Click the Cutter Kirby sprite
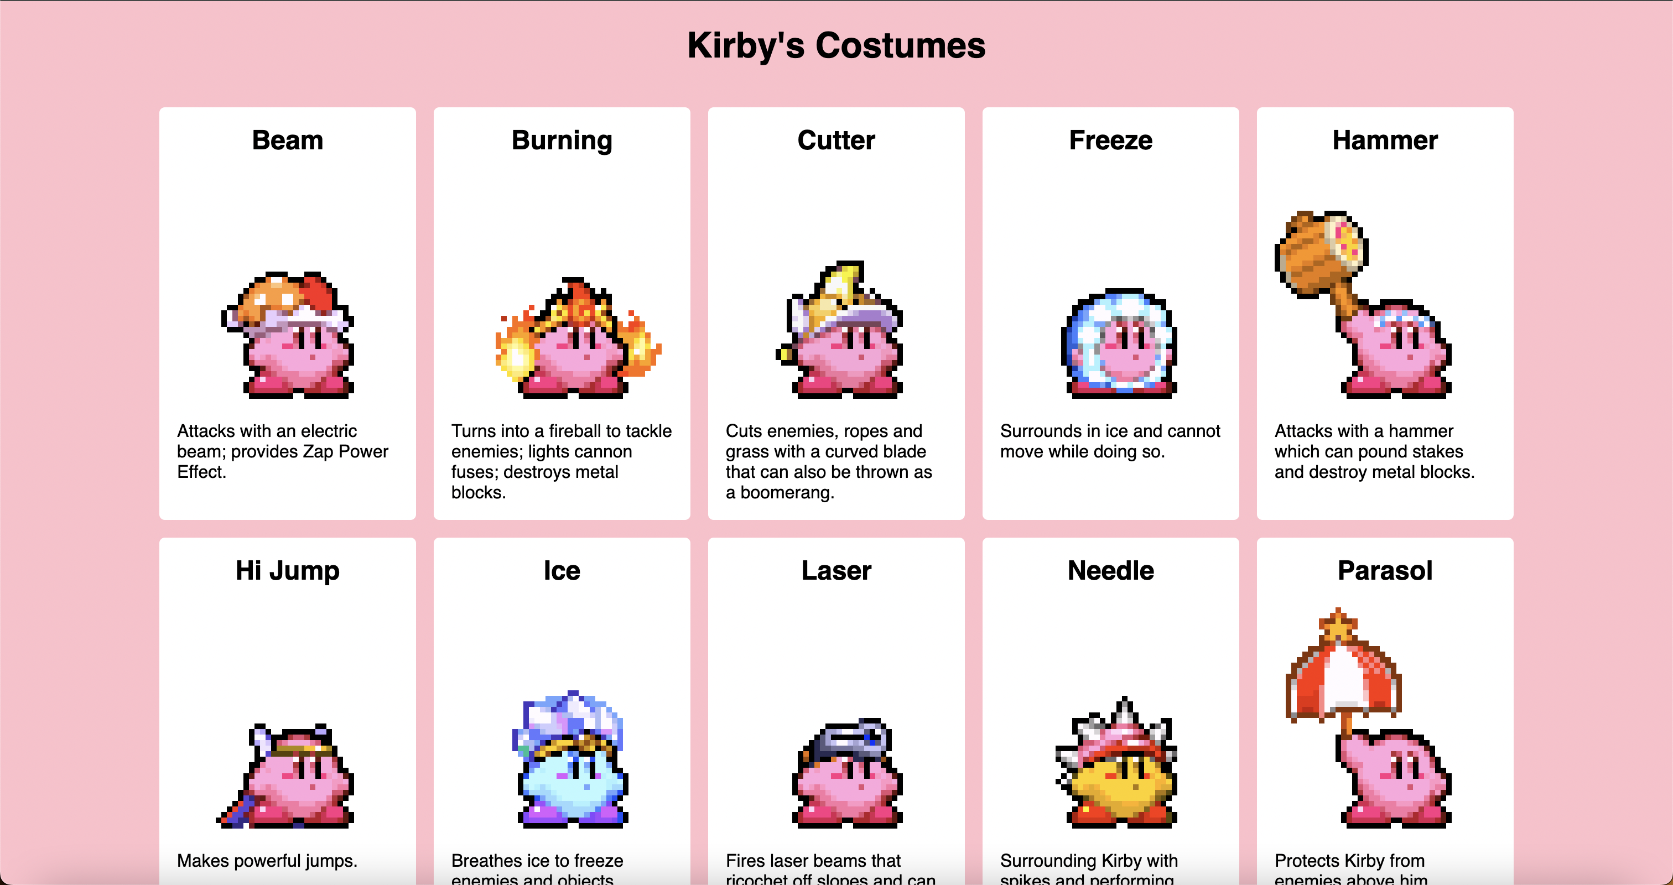The image size is (1673, 885). 839,330
